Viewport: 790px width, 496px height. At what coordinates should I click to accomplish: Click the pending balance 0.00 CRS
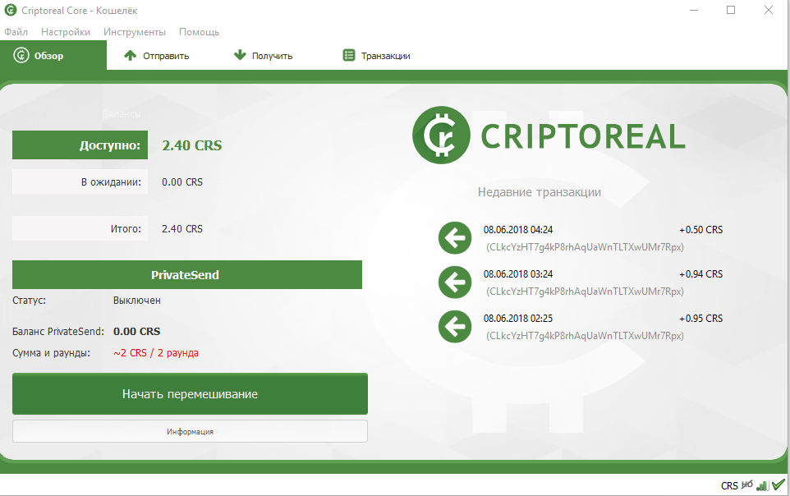tap(181, 182)
